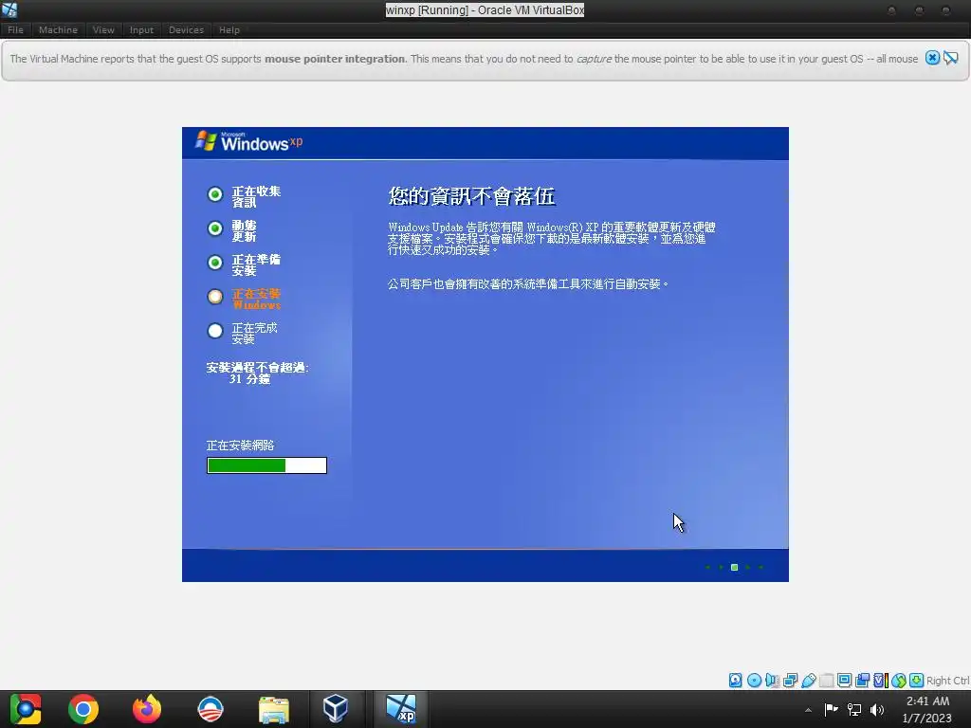Click the 正在收集資訊 step radio indicator
This screenshot has width=971, height=728.
point(215,194)
